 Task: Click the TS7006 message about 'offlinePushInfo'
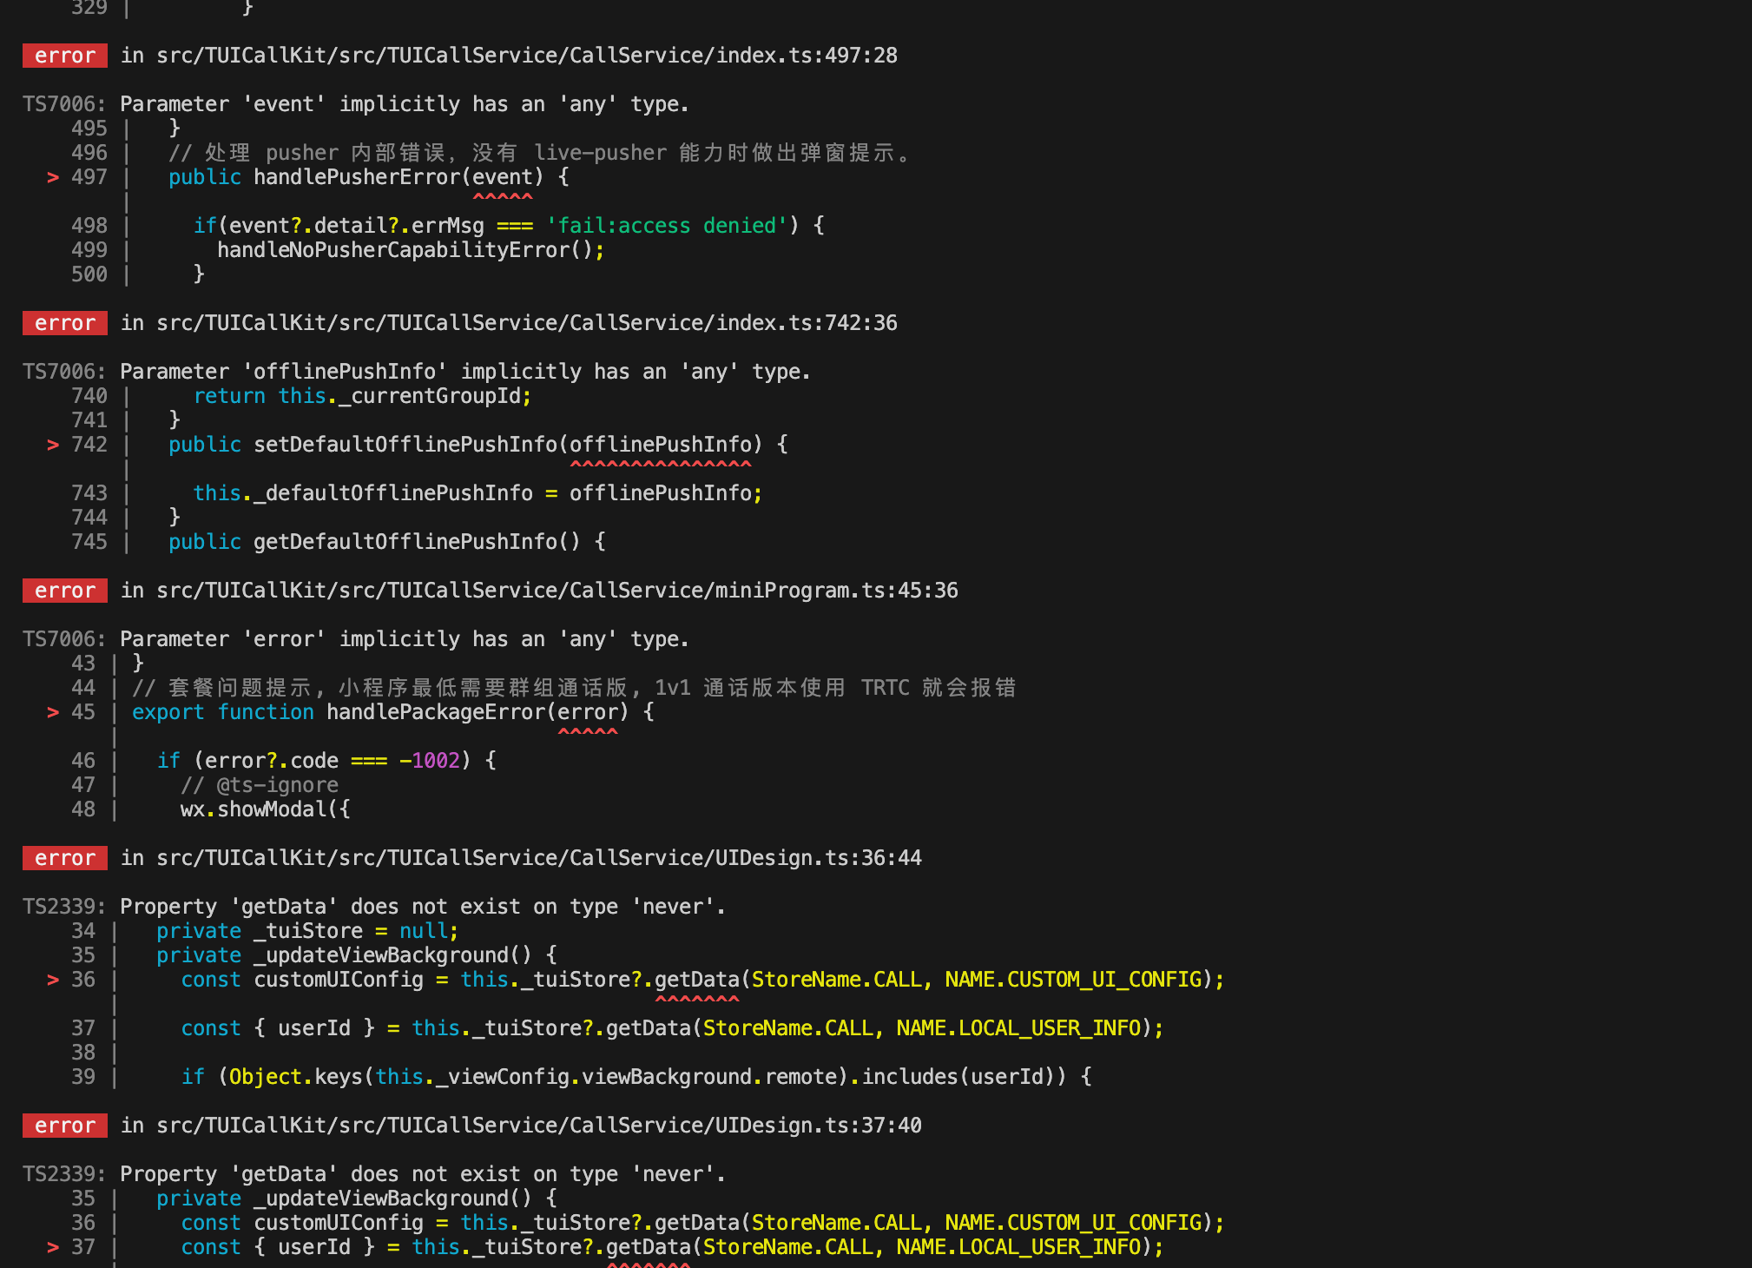click(x=464, y=372)
